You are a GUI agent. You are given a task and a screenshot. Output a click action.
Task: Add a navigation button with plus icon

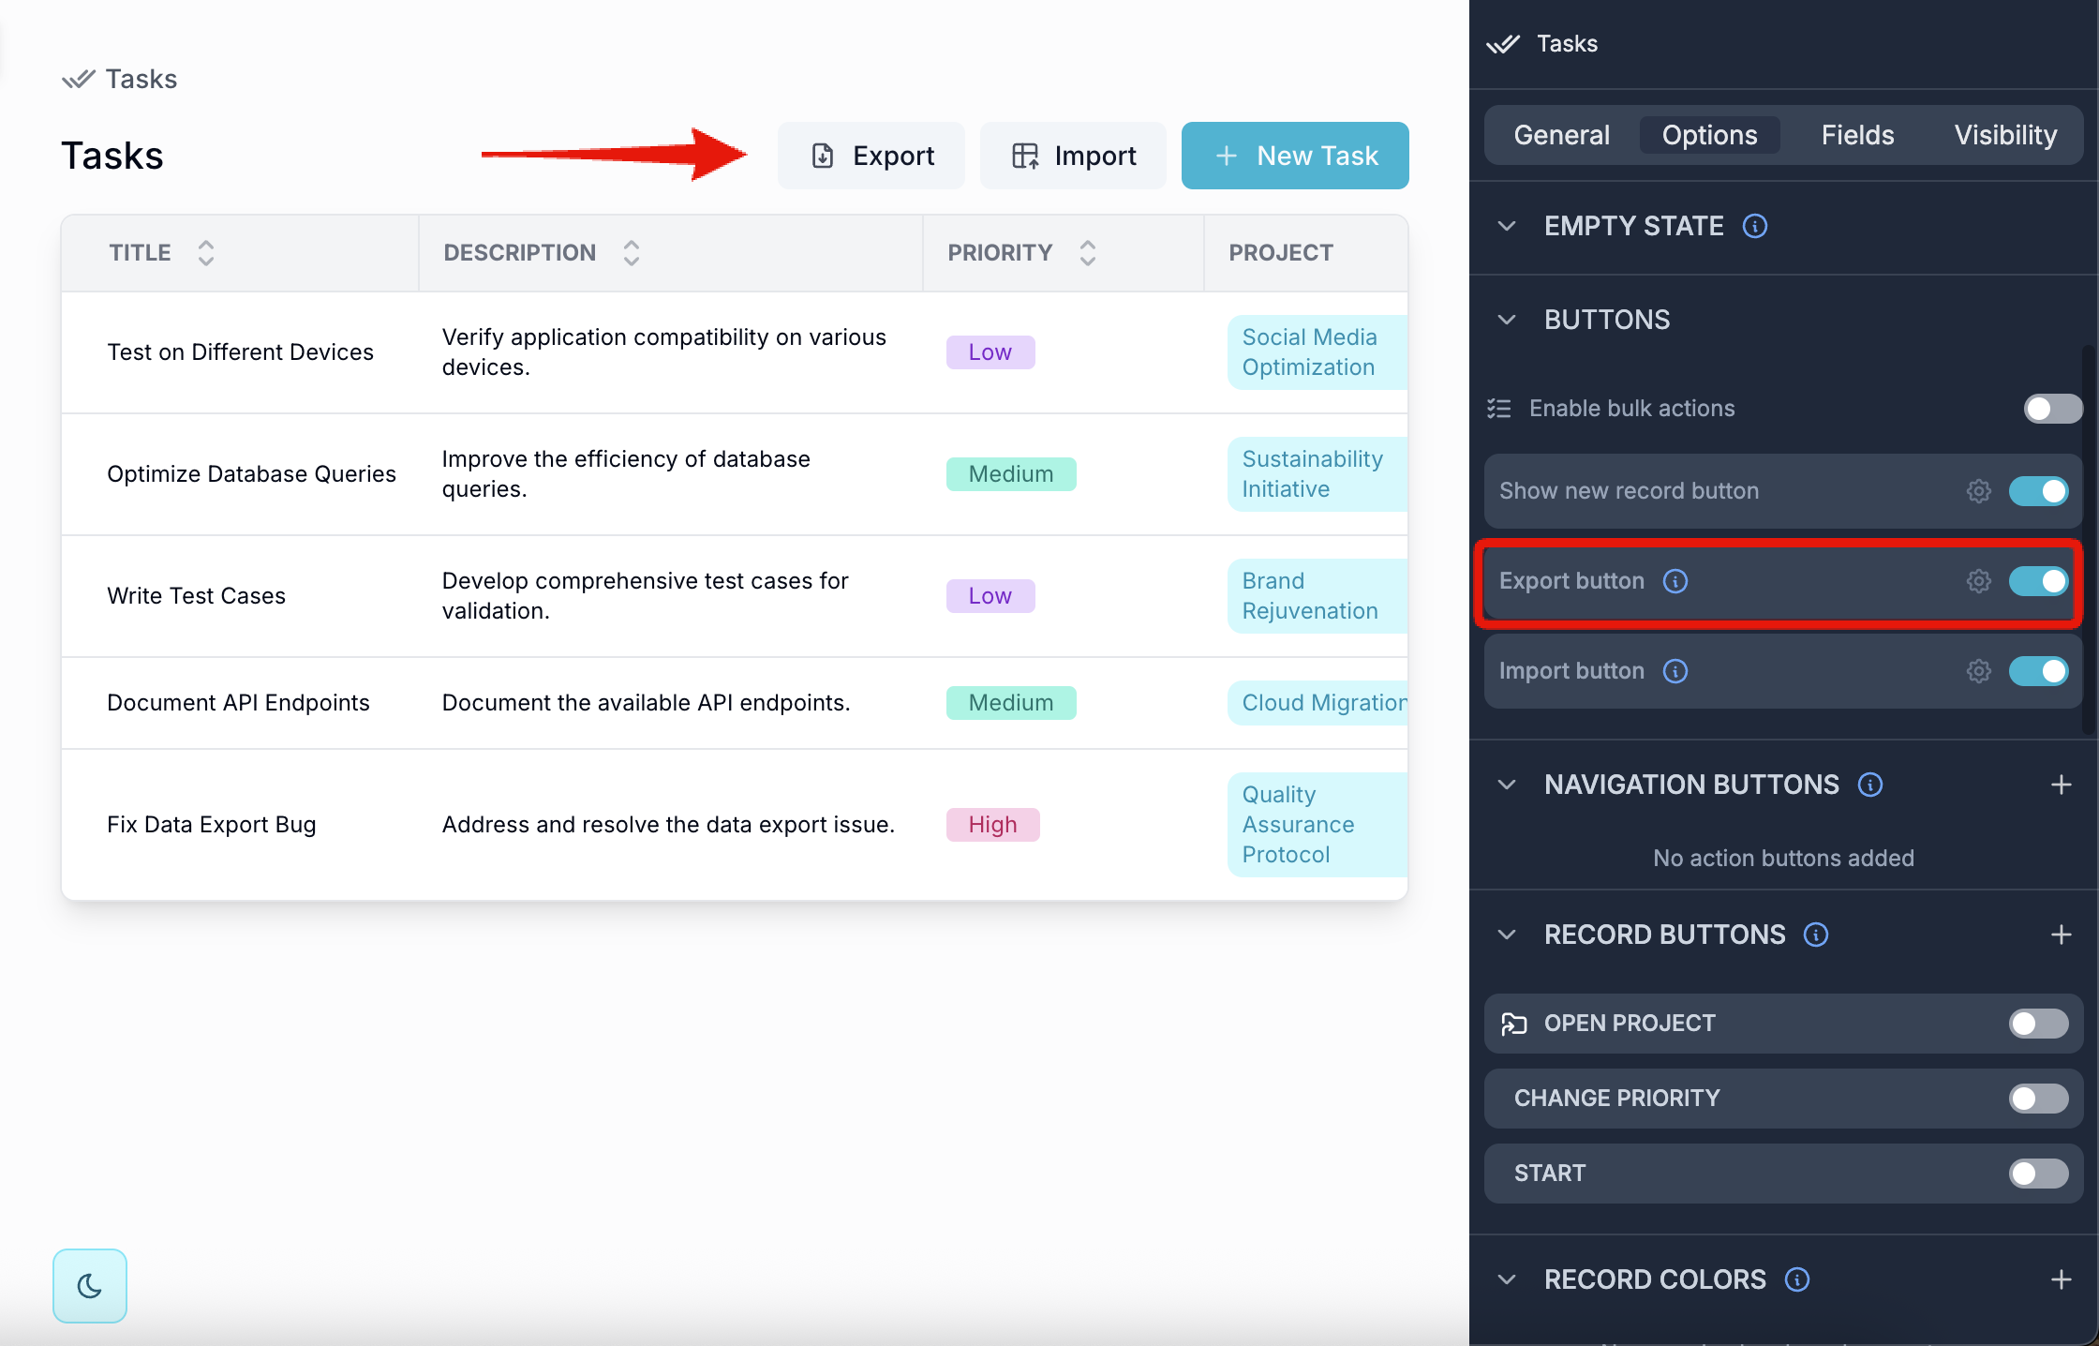[x=2061, y=785]
